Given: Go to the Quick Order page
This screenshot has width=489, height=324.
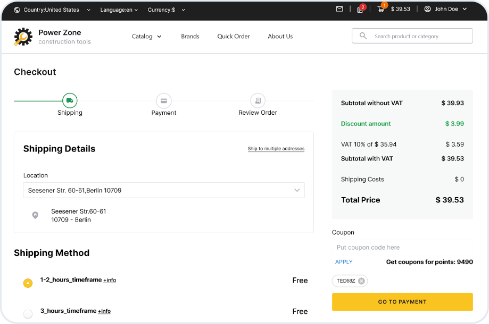Looking at the screenshot, I should [233, 37].
